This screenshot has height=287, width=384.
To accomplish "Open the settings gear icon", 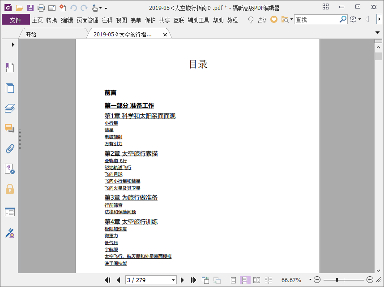I will click(353, 19).
